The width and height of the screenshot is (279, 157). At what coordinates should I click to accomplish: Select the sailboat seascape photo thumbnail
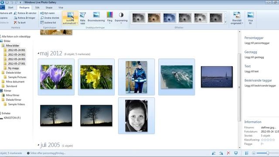coord(217,77)
